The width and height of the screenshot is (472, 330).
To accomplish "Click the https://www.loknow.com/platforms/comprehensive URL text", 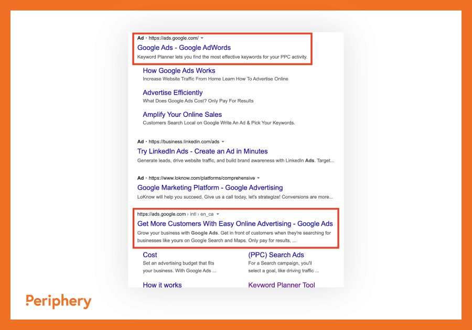I will coord(202,178).
